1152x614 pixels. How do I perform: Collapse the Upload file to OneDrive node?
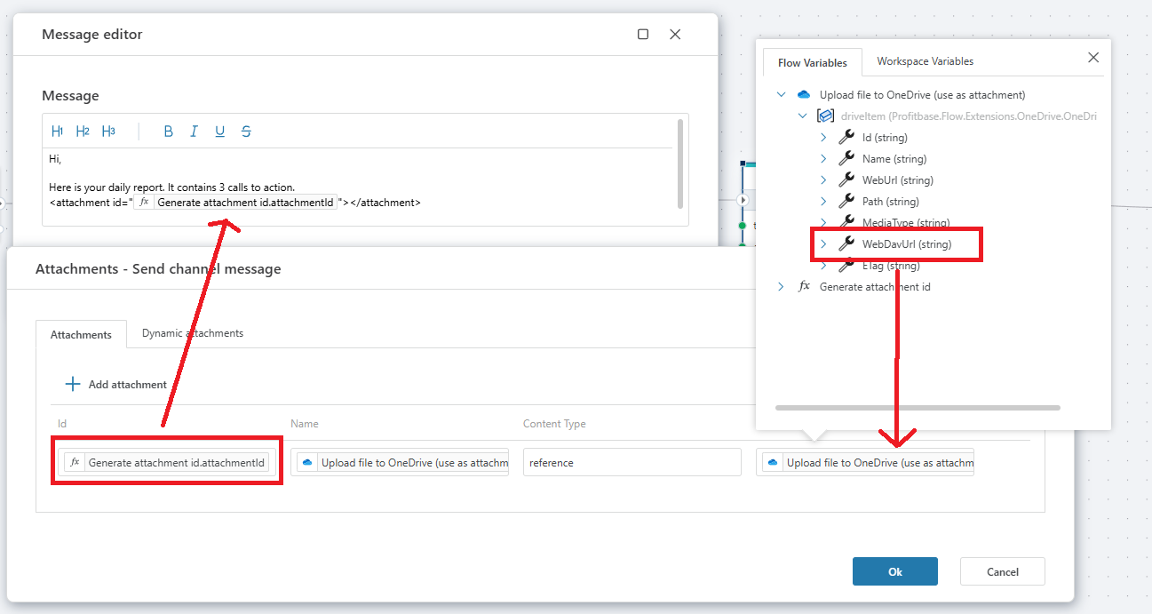(781, 94)
